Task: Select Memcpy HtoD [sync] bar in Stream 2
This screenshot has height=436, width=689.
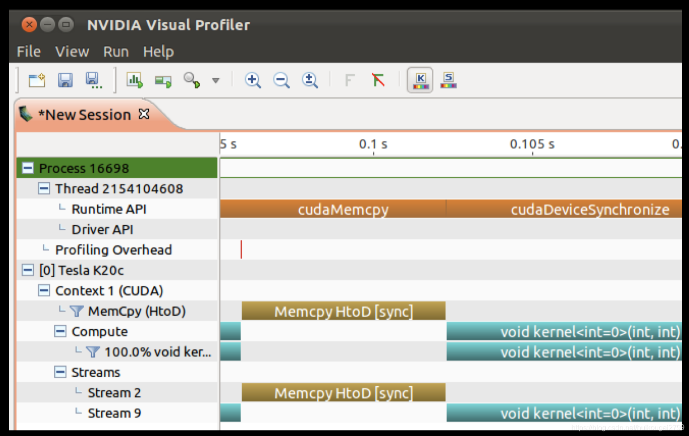Action: click(344, 393)
